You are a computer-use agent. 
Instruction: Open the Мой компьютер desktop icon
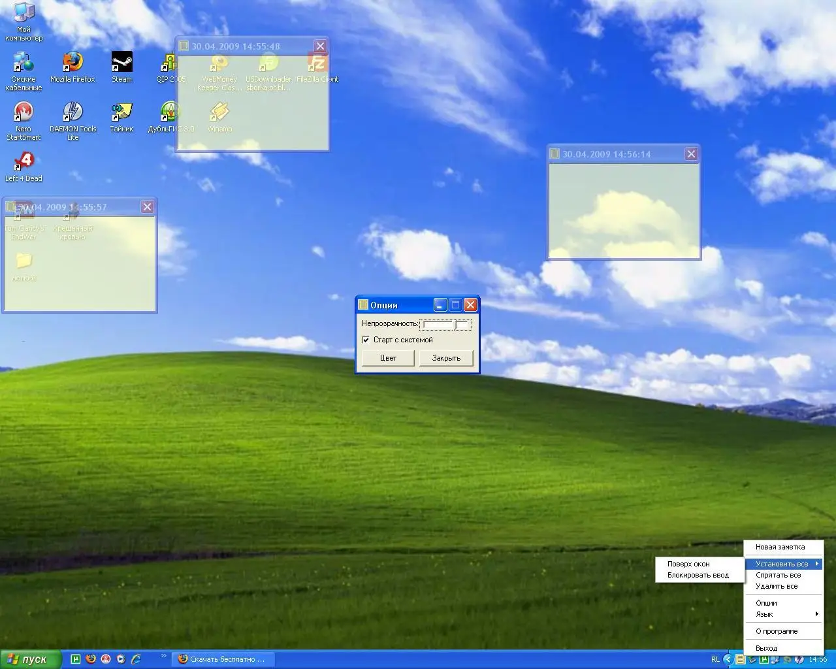(24, 22)
